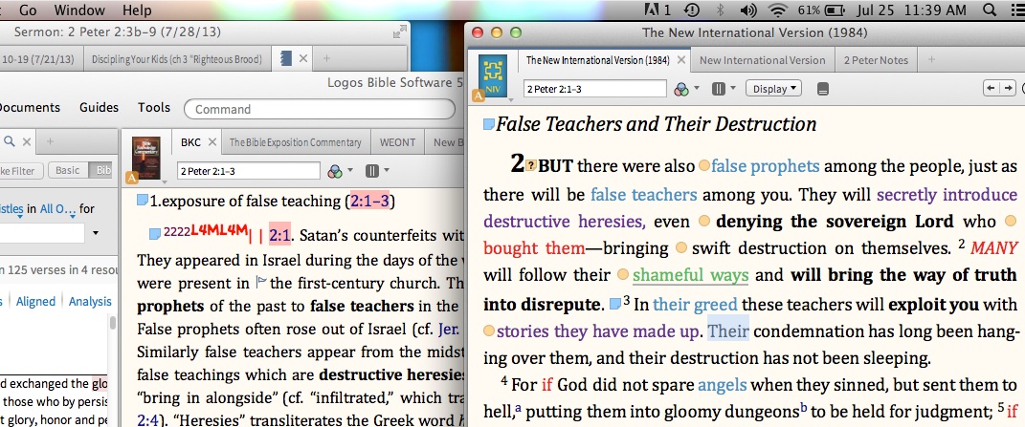
Task: Open parallel resources in the BKC panel
Action: click(372, 171)
